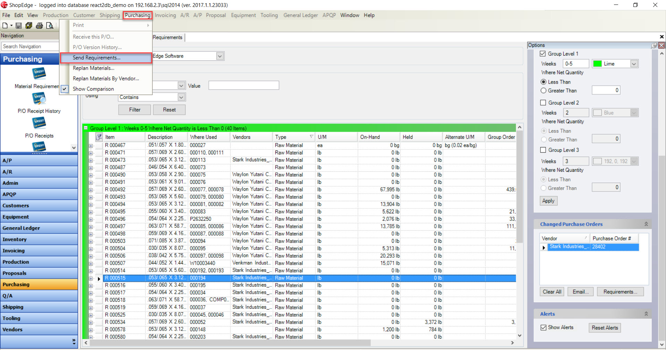Open the Window menu
The height and width of the screenshot is (350, 666).
click(349, 15)
